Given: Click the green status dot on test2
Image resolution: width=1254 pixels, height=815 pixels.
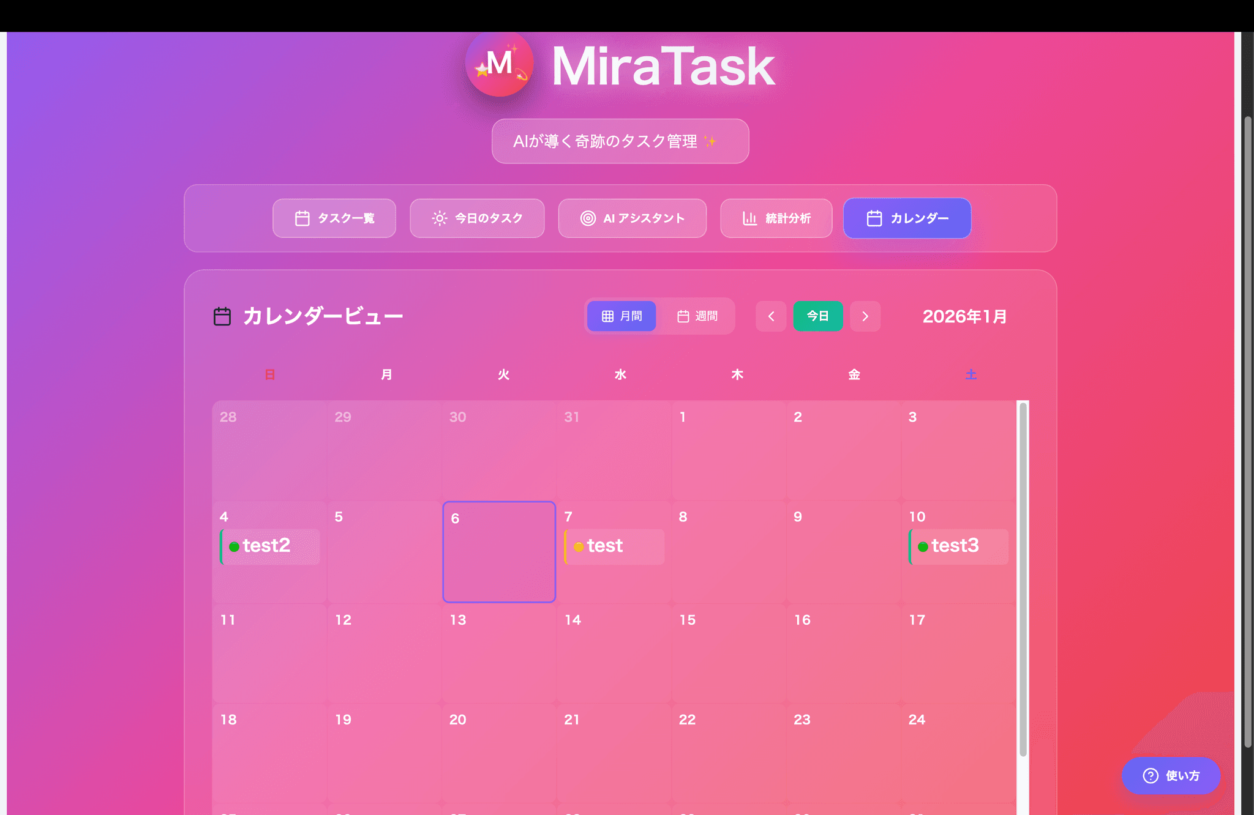Looking at the screenshot, I should [x=234, y=546].
